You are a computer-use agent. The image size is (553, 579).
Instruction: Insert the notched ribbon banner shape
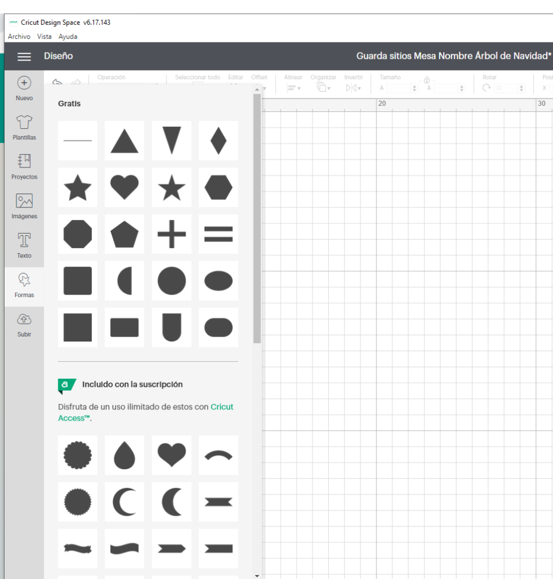pyautogui.click(x=218, y=502)
